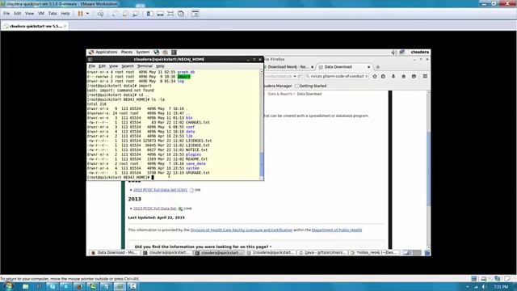Open the GNOME Places menu
517x291 pixels.
127,52
